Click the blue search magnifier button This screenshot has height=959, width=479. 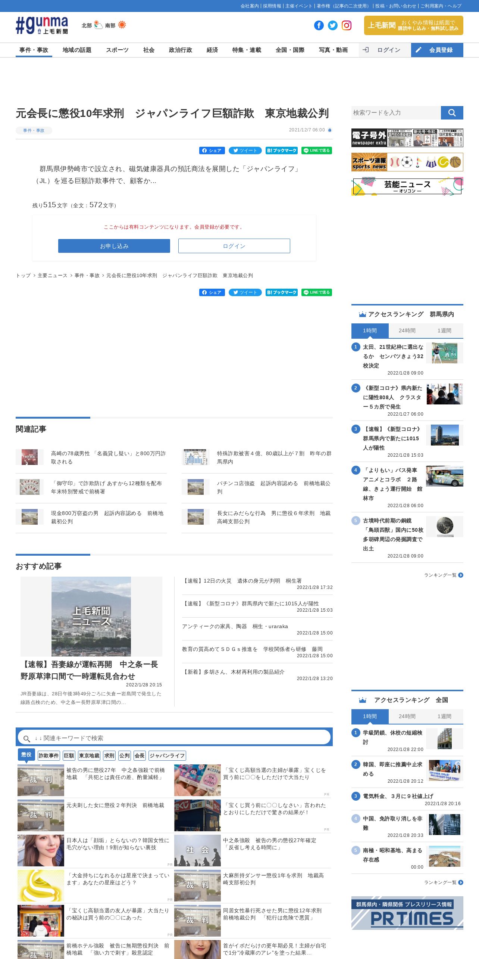click(452, 113)
